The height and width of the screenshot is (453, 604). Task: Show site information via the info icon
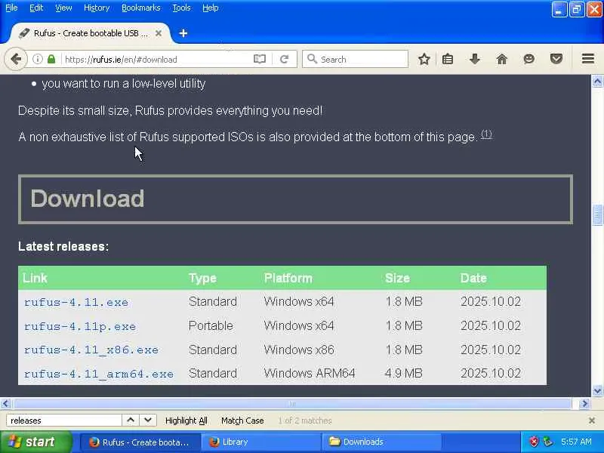point(37,60)
